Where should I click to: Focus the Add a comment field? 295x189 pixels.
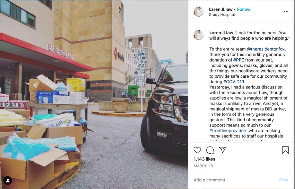pos(235,180)
